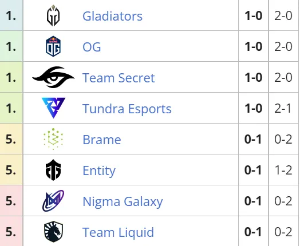Click the OG Red Bull logo
300x246 pixels.
tap(53, 46)
